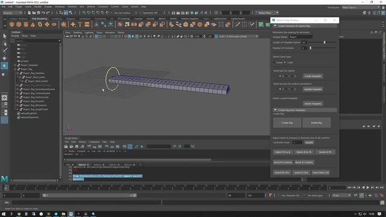Choose Z axis radio for control orientation
This screenshot has width=386, height=217.
(x=292, y=89)
